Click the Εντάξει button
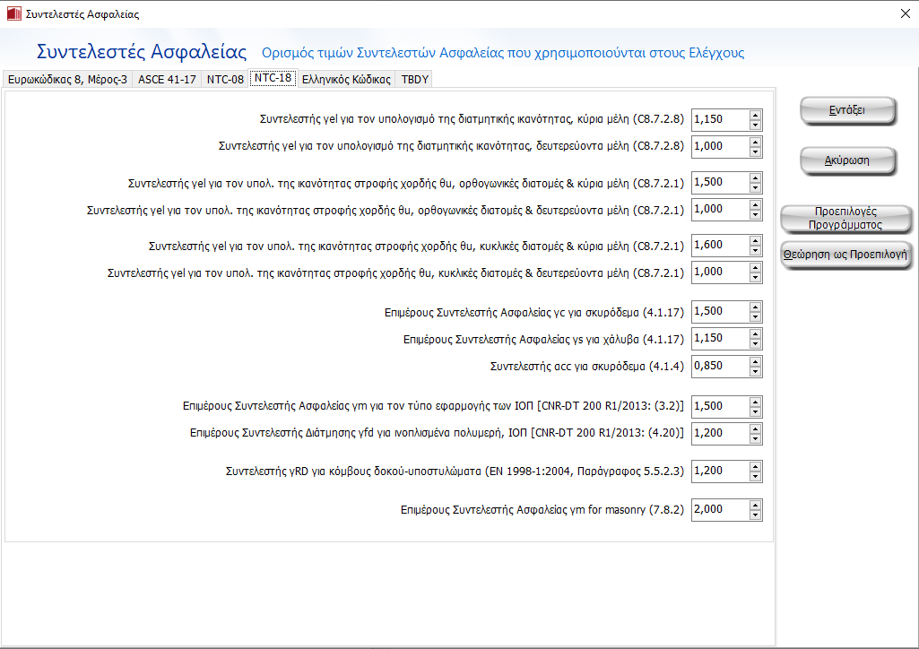The height and width of the screenshot is (649, 919). (x=846, y=109)
